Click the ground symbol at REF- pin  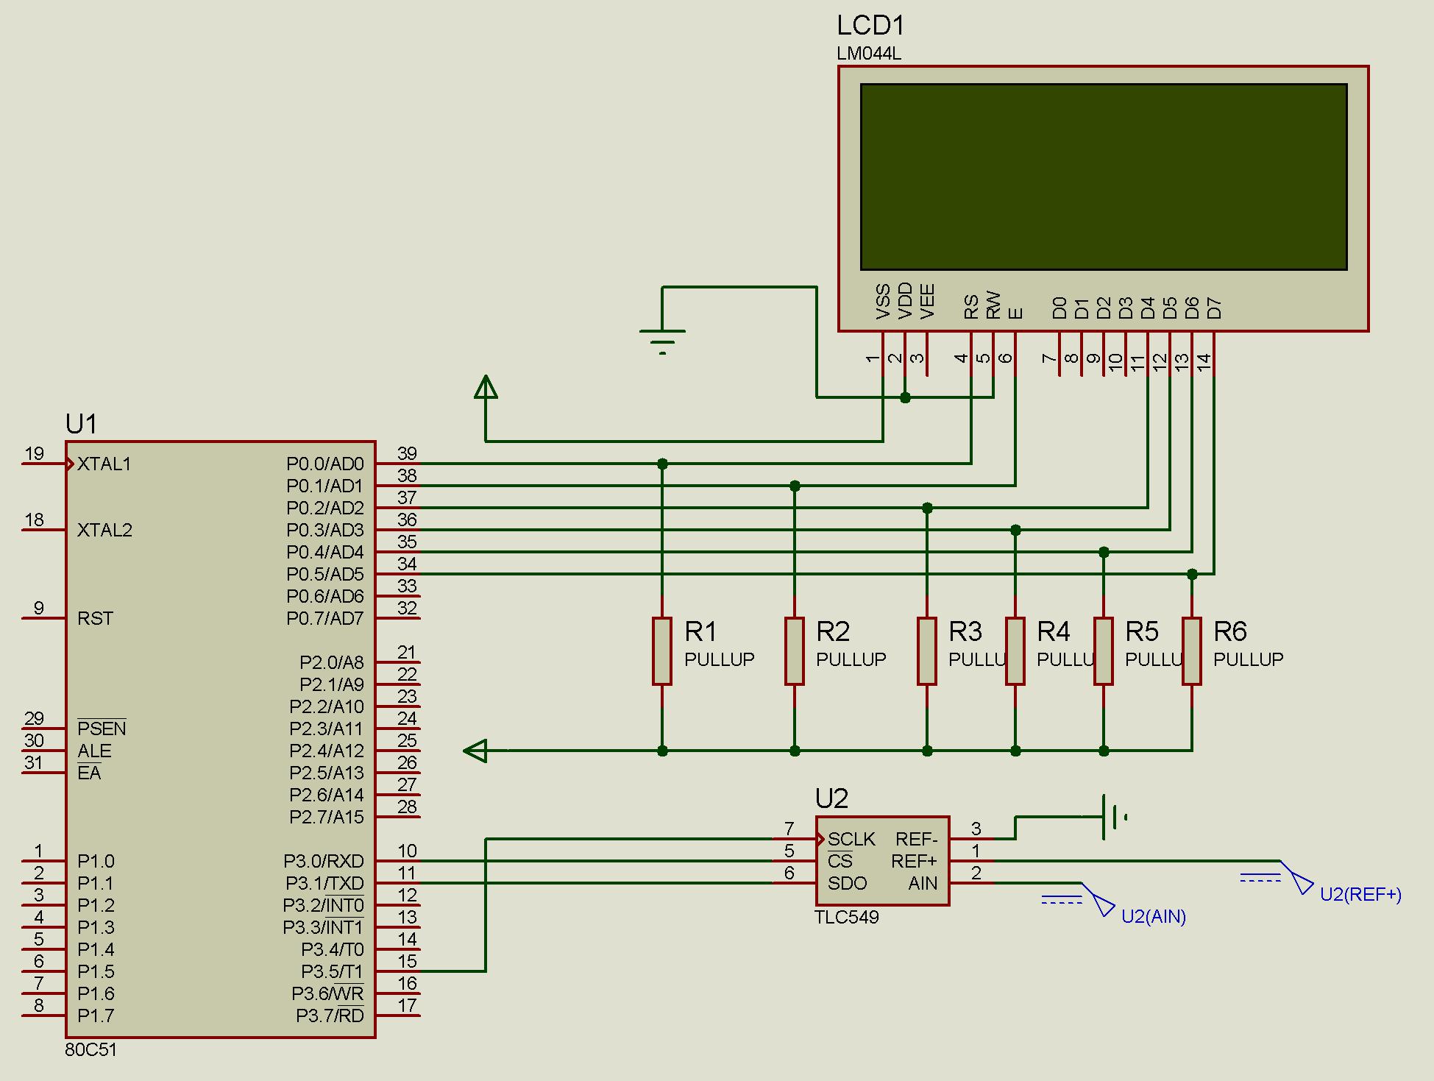click(x=1114, y=816)
